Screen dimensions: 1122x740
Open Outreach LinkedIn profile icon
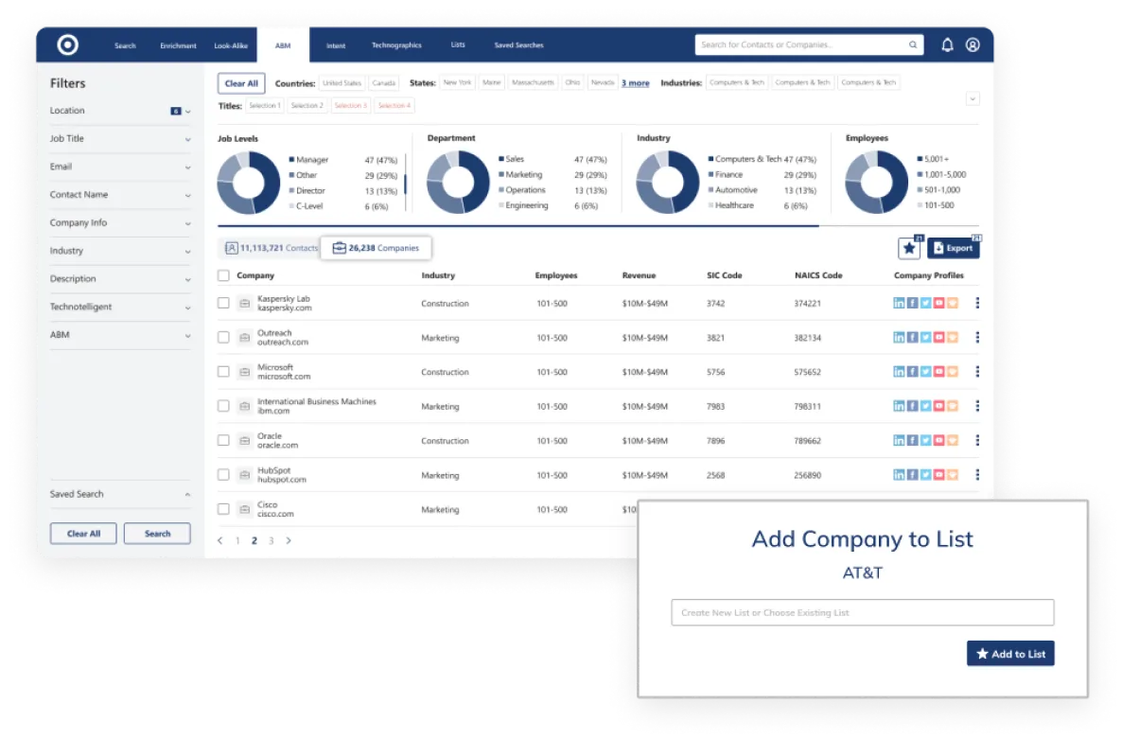899,338
